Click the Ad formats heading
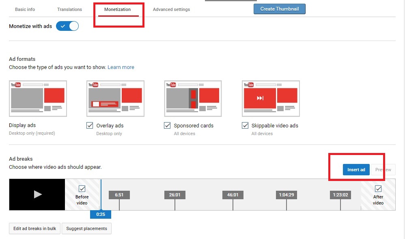This screenshot has height=239, width=405. point(22,59)
